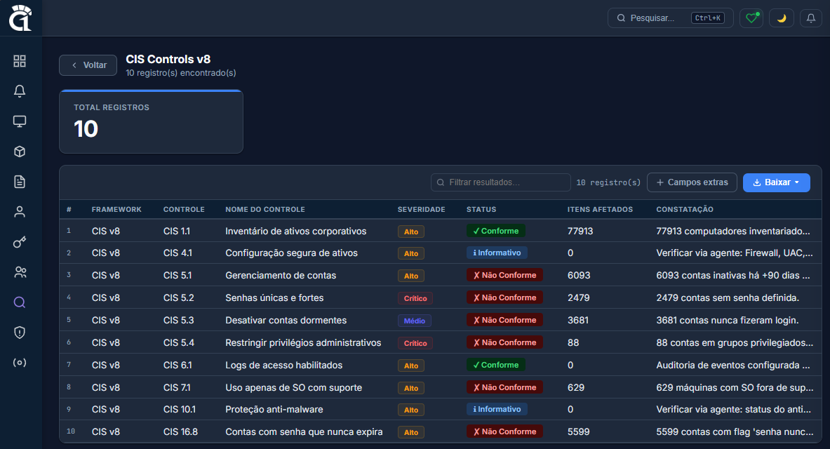
Task: Open the package cube icon in sidebar
Action: 20,152
